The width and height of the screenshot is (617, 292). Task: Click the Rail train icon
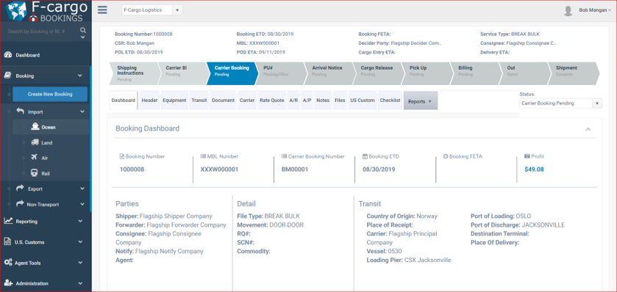35,173
